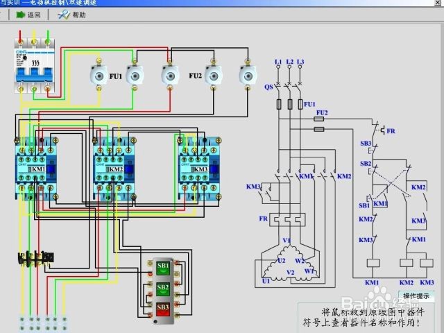
Task: Click the KM1 coil symbol at schematic bottom
Action: 373,263
